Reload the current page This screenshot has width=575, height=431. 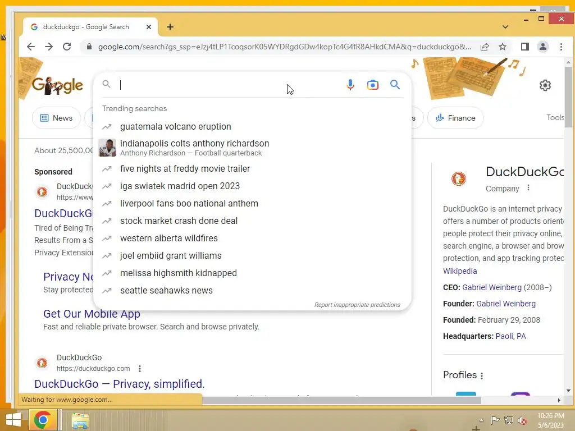67,47
